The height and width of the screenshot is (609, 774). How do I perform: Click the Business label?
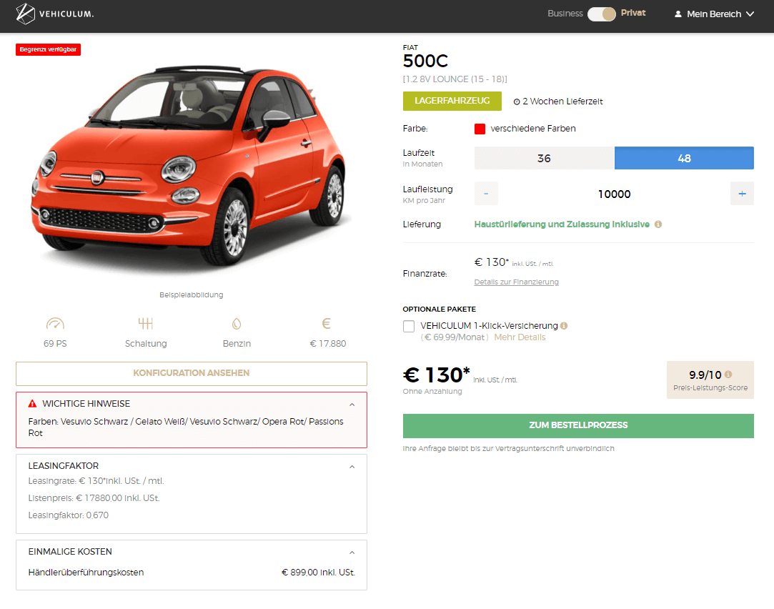tap(565, 14)
